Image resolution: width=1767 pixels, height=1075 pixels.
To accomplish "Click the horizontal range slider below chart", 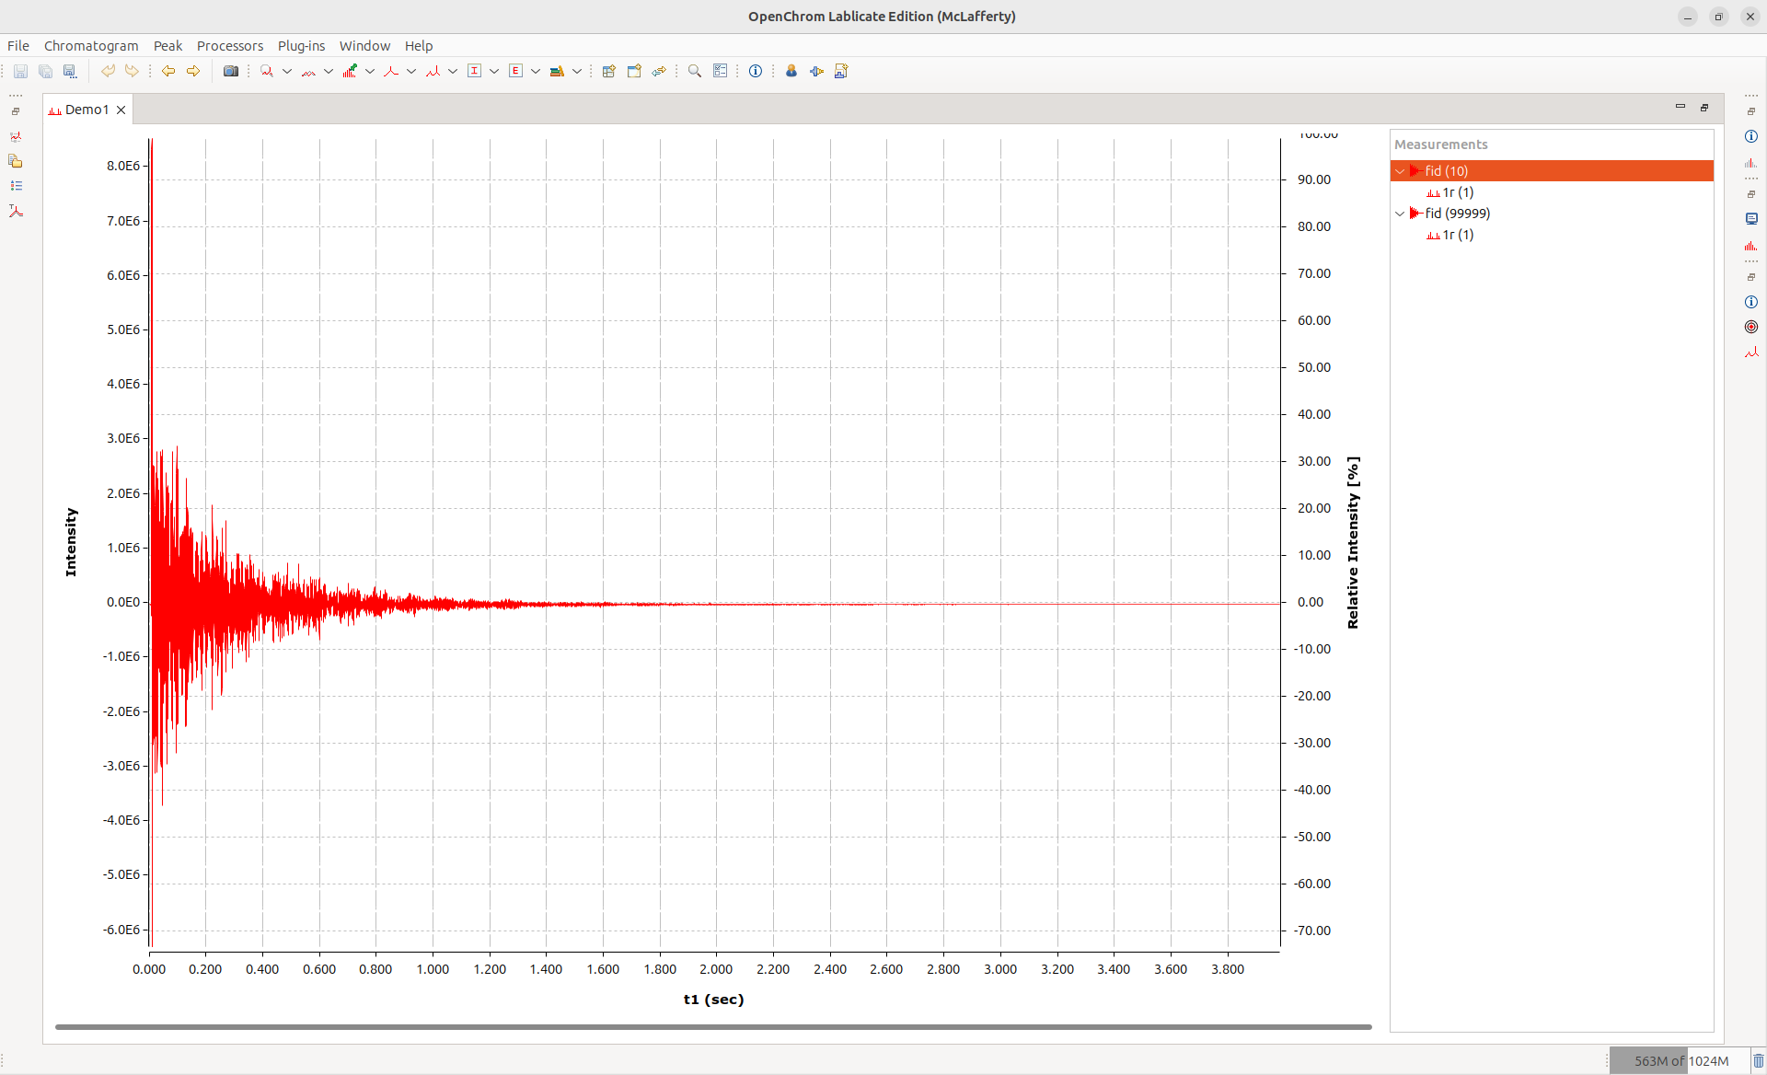I will [713, 1026].
